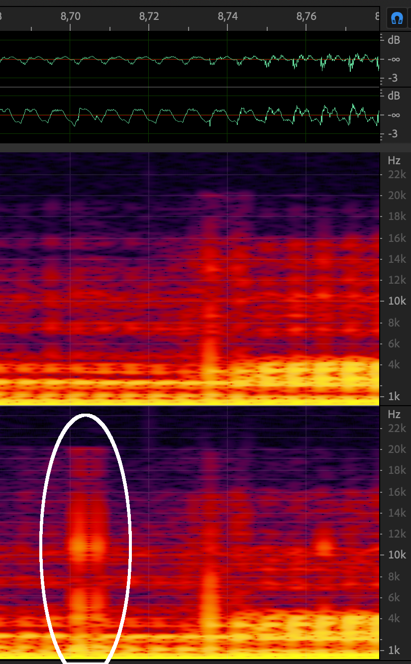Click the lower channel waveform

click(189, 115)
